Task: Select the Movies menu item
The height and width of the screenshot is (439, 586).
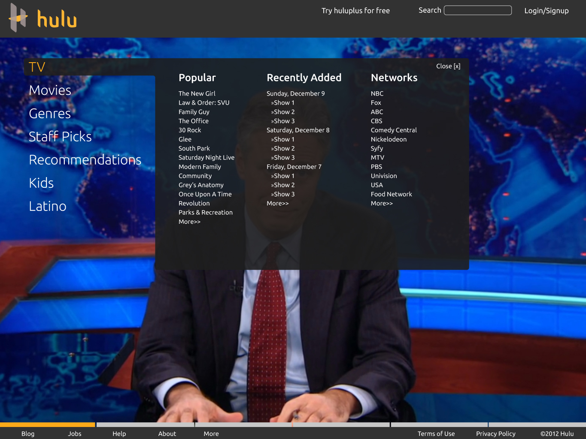Action: coord(50,90)
